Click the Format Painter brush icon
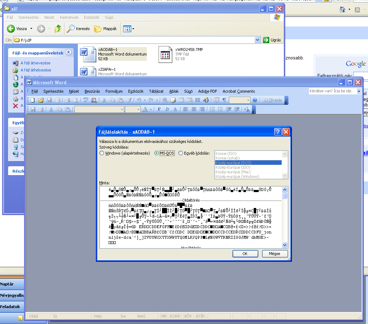The width and height of the screenshot is (368, 324). pyautogui.click(x=129, y=100)
